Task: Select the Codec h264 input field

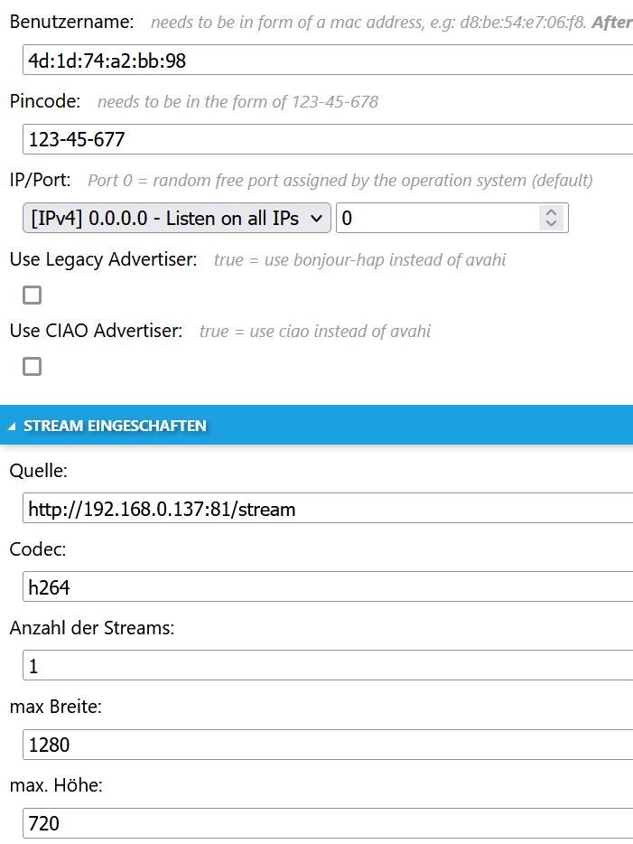Action: (x=325, y=587)
